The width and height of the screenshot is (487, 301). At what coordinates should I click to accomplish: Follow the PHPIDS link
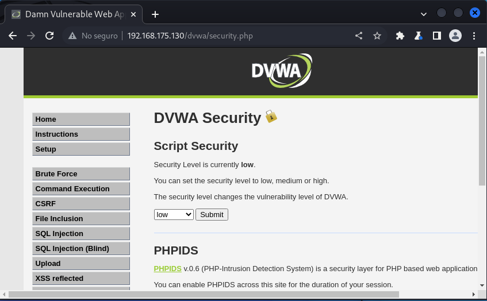tap(167, 268)
